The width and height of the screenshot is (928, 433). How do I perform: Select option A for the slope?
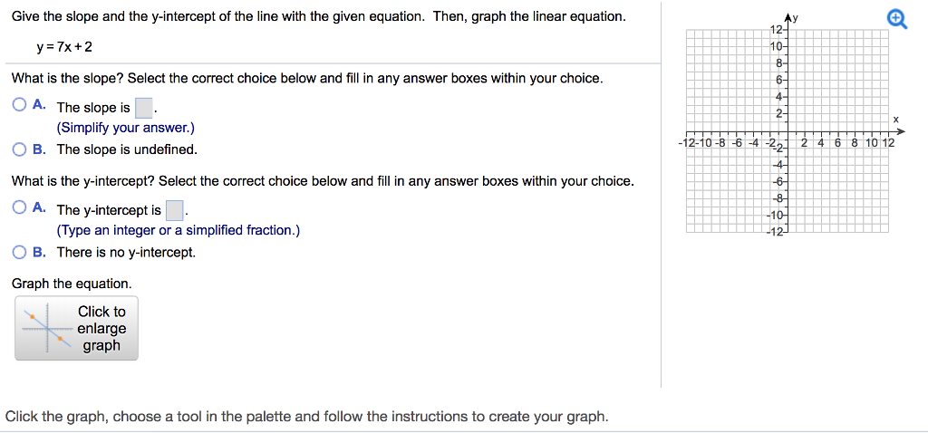(x=20, y=106)
